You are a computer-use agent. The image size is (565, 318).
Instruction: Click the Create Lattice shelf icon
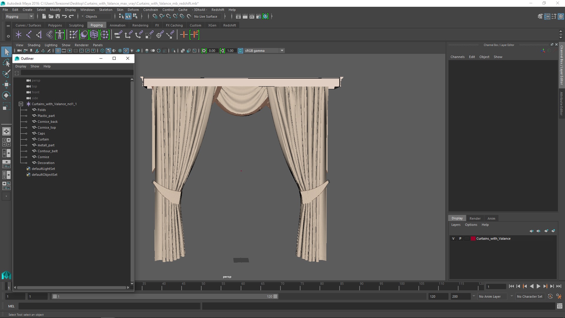[94, 35]
